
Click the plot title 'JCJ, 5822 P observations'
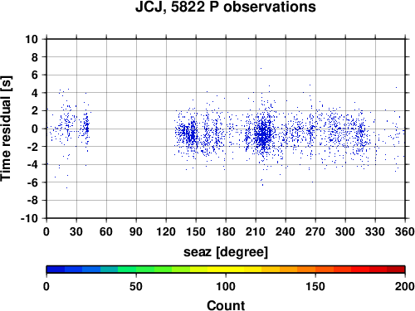[x=226, y=7]
